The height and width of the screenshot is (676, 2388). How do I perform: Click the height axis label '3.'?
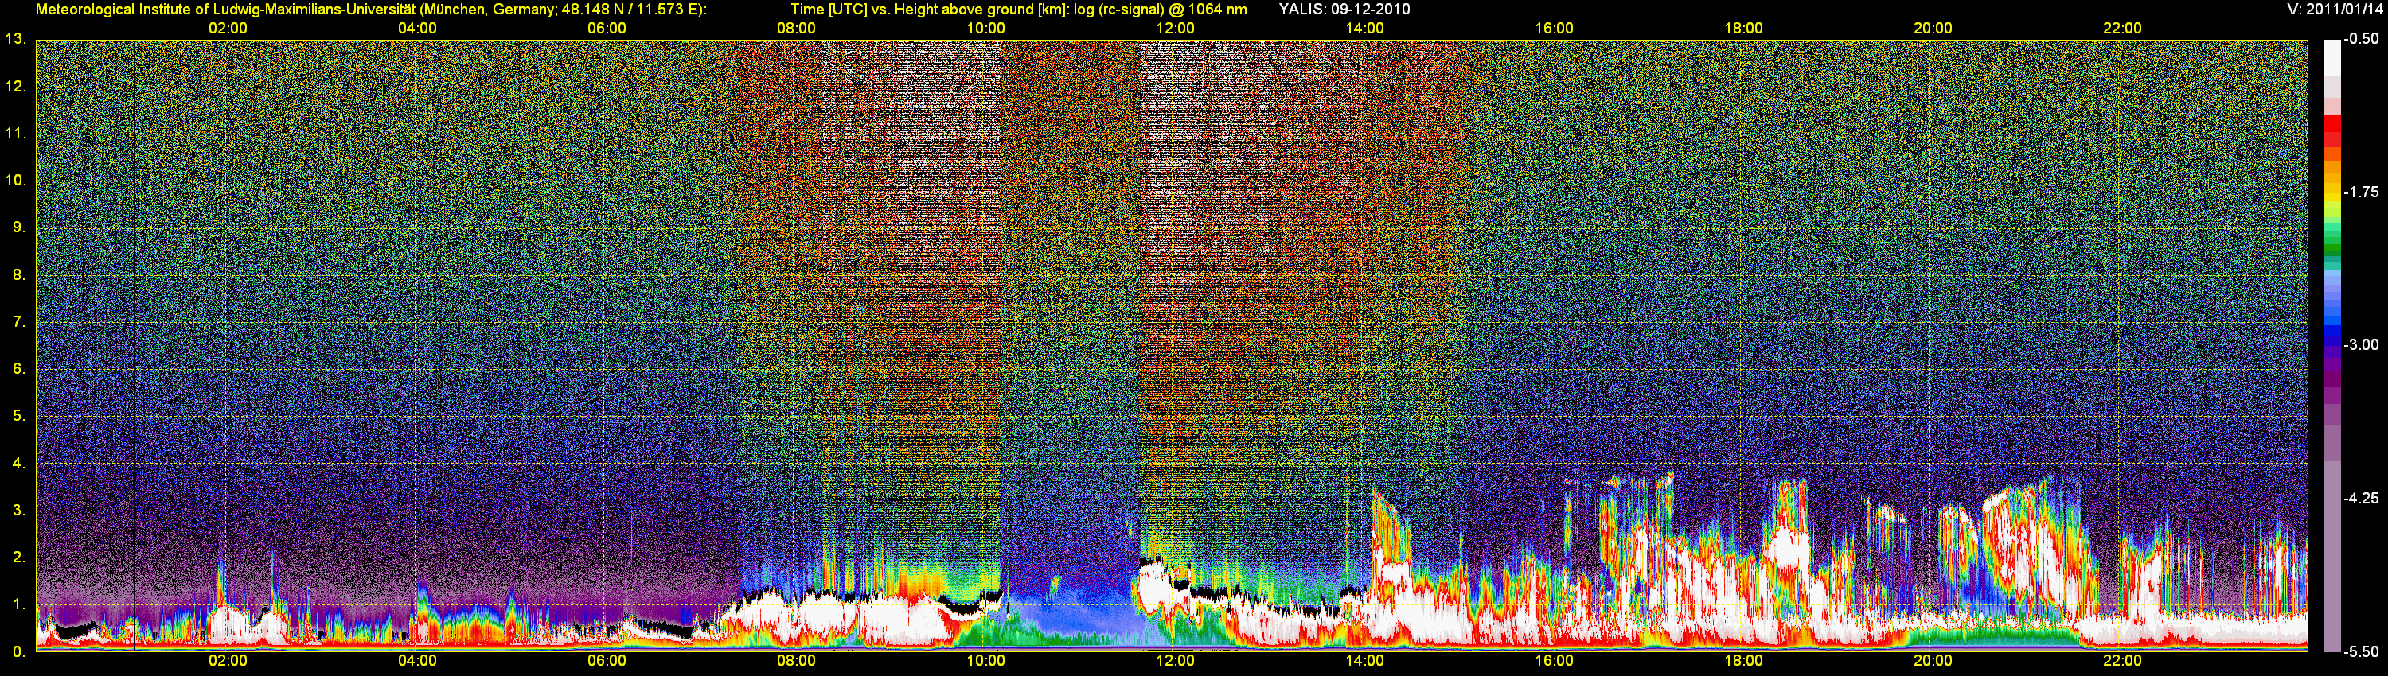(x=18, y=511)
